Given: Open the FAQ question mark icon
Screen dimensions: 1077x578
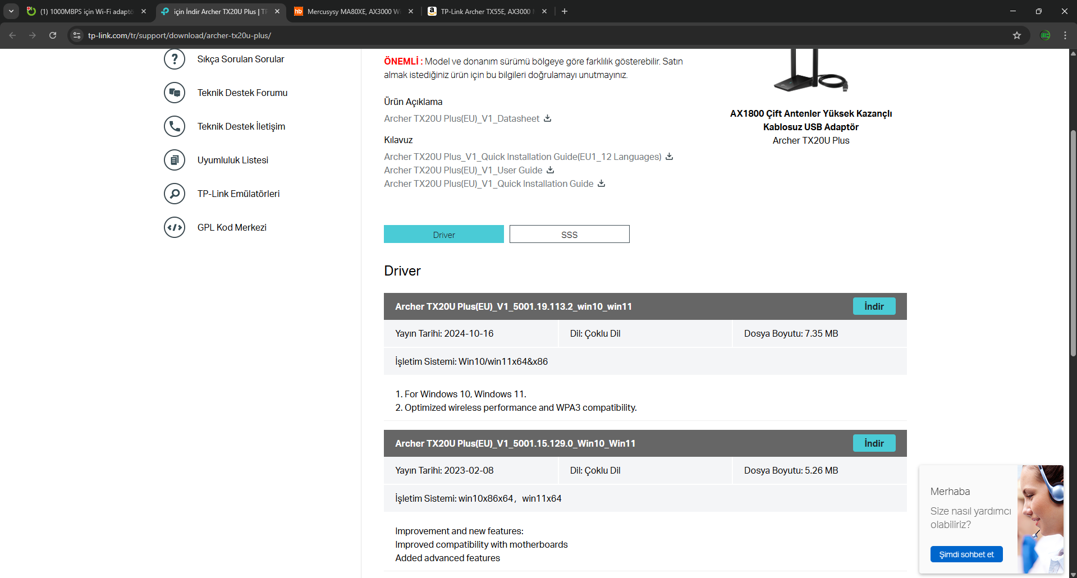Looking at the screenshot, I should (175, 59).
